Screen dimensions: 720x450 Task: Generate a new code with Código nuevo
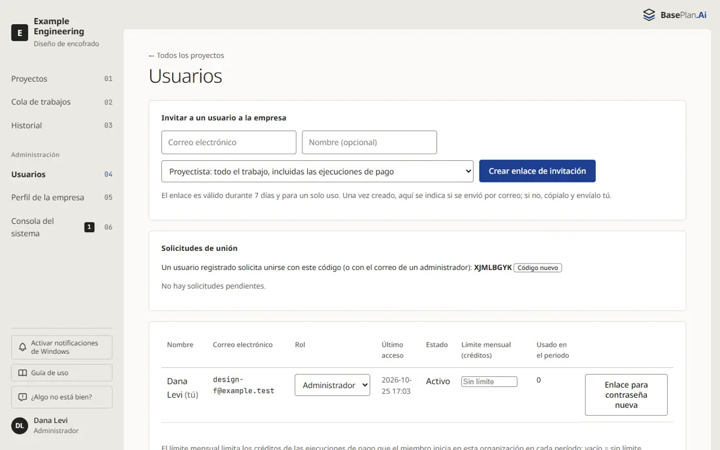click(x=538, y=268)
